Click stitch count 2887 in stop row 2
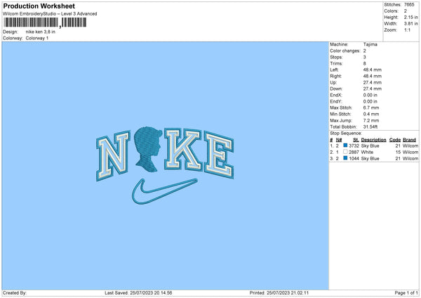This screenshot has height=298, width=421. click(354, 153)
